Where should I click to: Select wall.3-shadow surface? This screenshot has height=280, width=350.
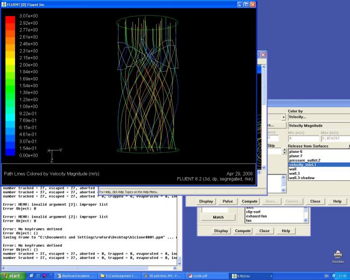[x=319, y=178]
